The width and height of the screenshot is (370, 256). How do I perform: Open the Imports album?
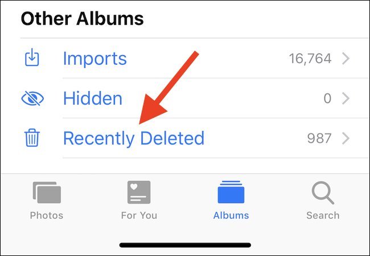click(95, 59)
